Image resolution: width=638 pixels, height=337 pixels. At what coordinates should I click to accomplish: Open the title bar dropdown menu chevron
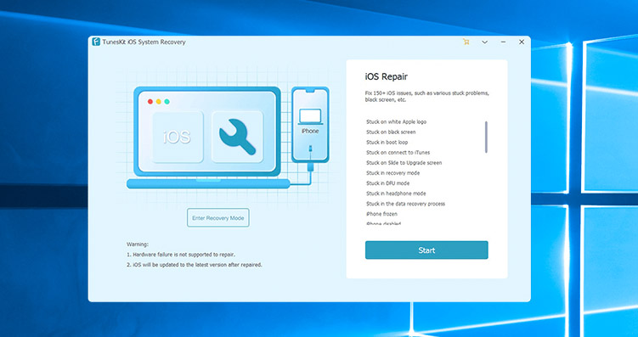tap(484, 42)
